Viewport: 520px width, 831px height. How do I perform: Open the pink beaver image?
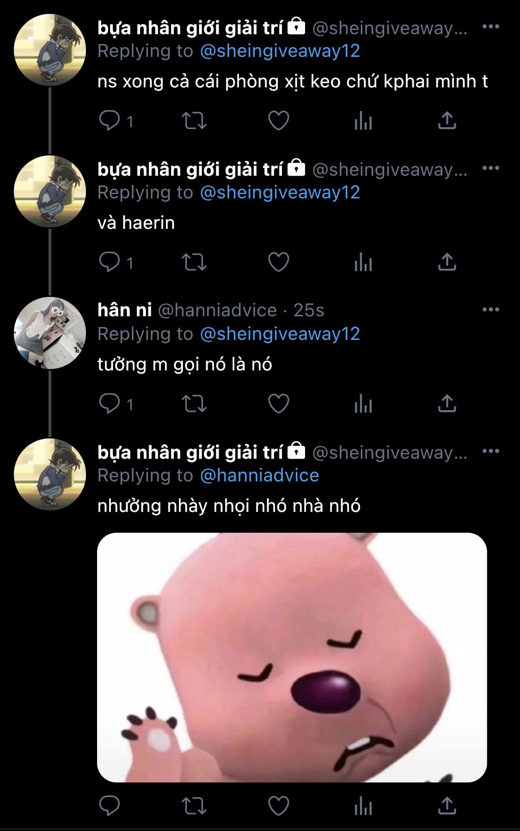[292, 657]
